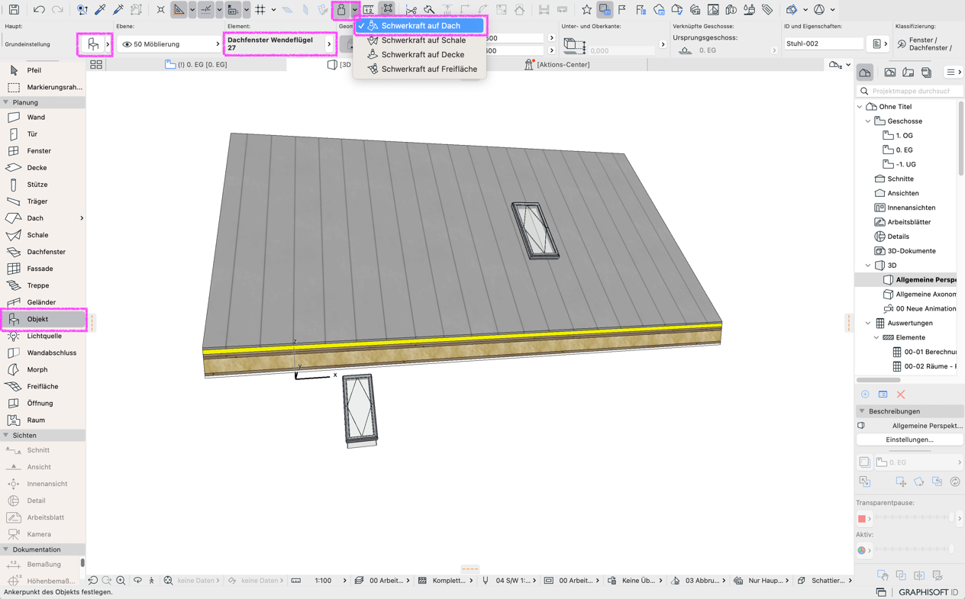The height and width of the screenshot is (599, 965).
Task: Collapse the Planung tool group
Action: click(6, 102)
